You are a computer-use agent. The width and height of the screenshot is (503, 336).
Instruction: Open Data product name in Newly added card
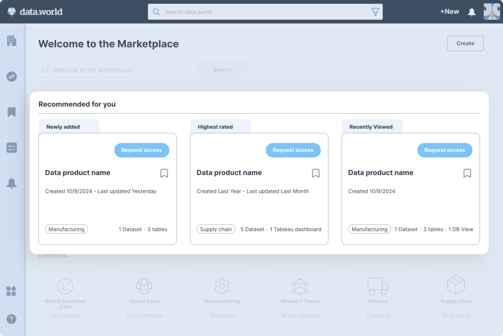coord(77,173)
